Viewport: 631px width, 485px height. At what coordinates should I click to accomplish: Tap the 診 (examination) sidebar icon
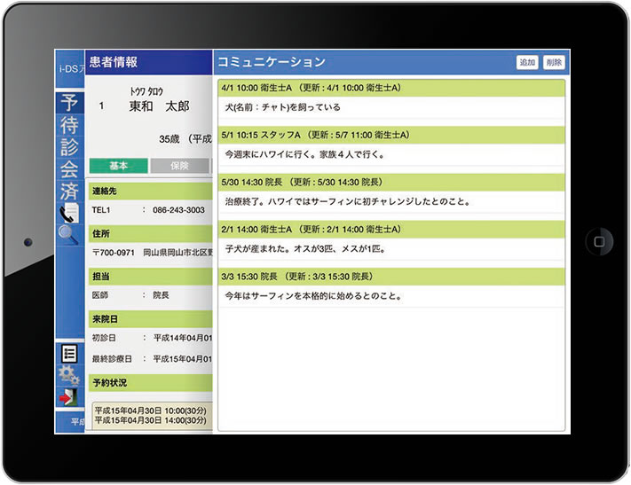69,147
